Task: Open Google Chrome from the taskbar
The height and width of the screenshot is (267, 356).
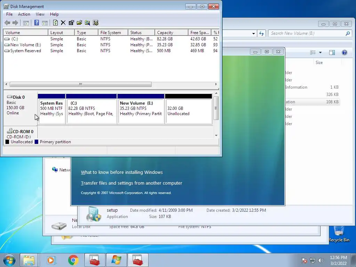Action: coord(73,260)
